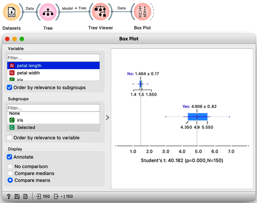Screen dimensions: 257x203
Task: Select the Datasets widget node
Action: [x=11, y=12]
